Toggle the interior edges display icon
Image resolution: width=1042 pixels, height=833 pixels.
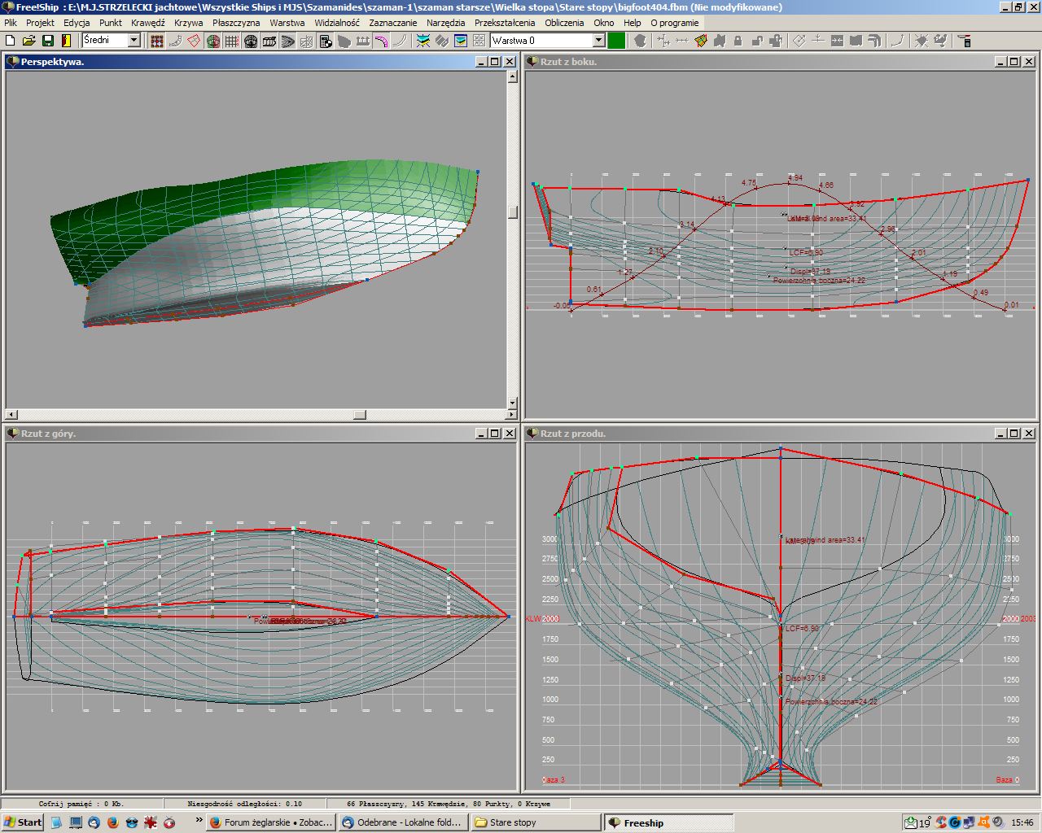175,41
